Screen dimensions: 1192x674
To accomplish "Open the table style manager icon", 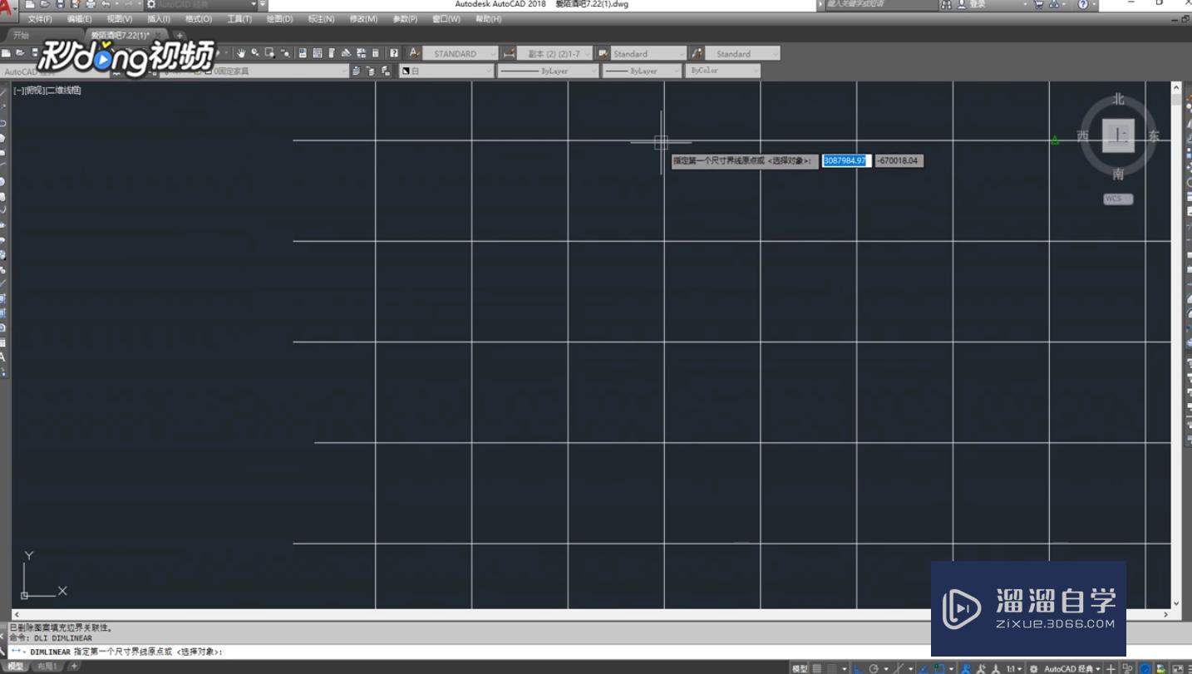I will [603, 53].
